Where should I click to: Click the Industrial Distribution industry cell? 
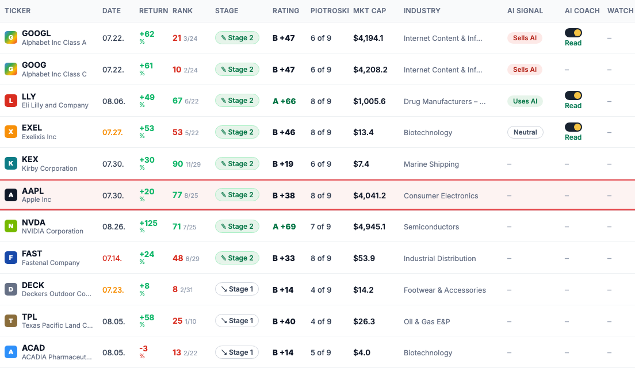click(440, 258)
